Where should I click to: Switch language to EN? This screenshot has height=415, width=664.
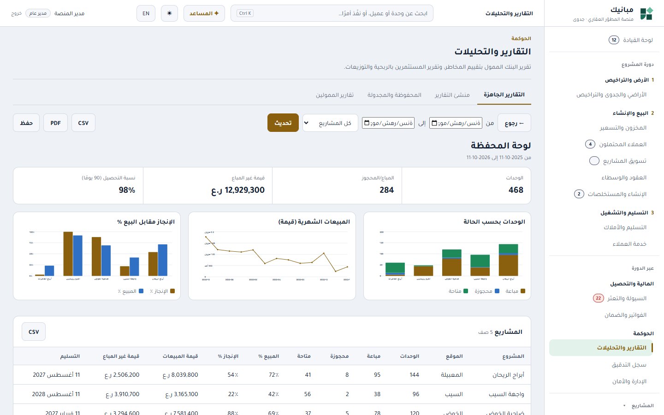click(146, 13)
